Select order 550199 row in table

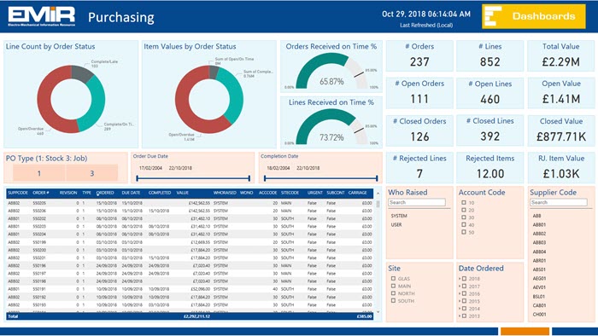[190, 242]
